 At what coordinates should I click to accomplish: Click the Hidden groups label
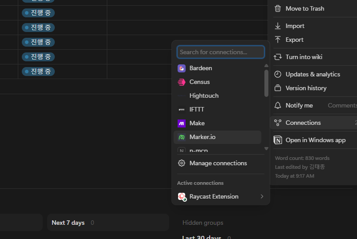[203, 223]
